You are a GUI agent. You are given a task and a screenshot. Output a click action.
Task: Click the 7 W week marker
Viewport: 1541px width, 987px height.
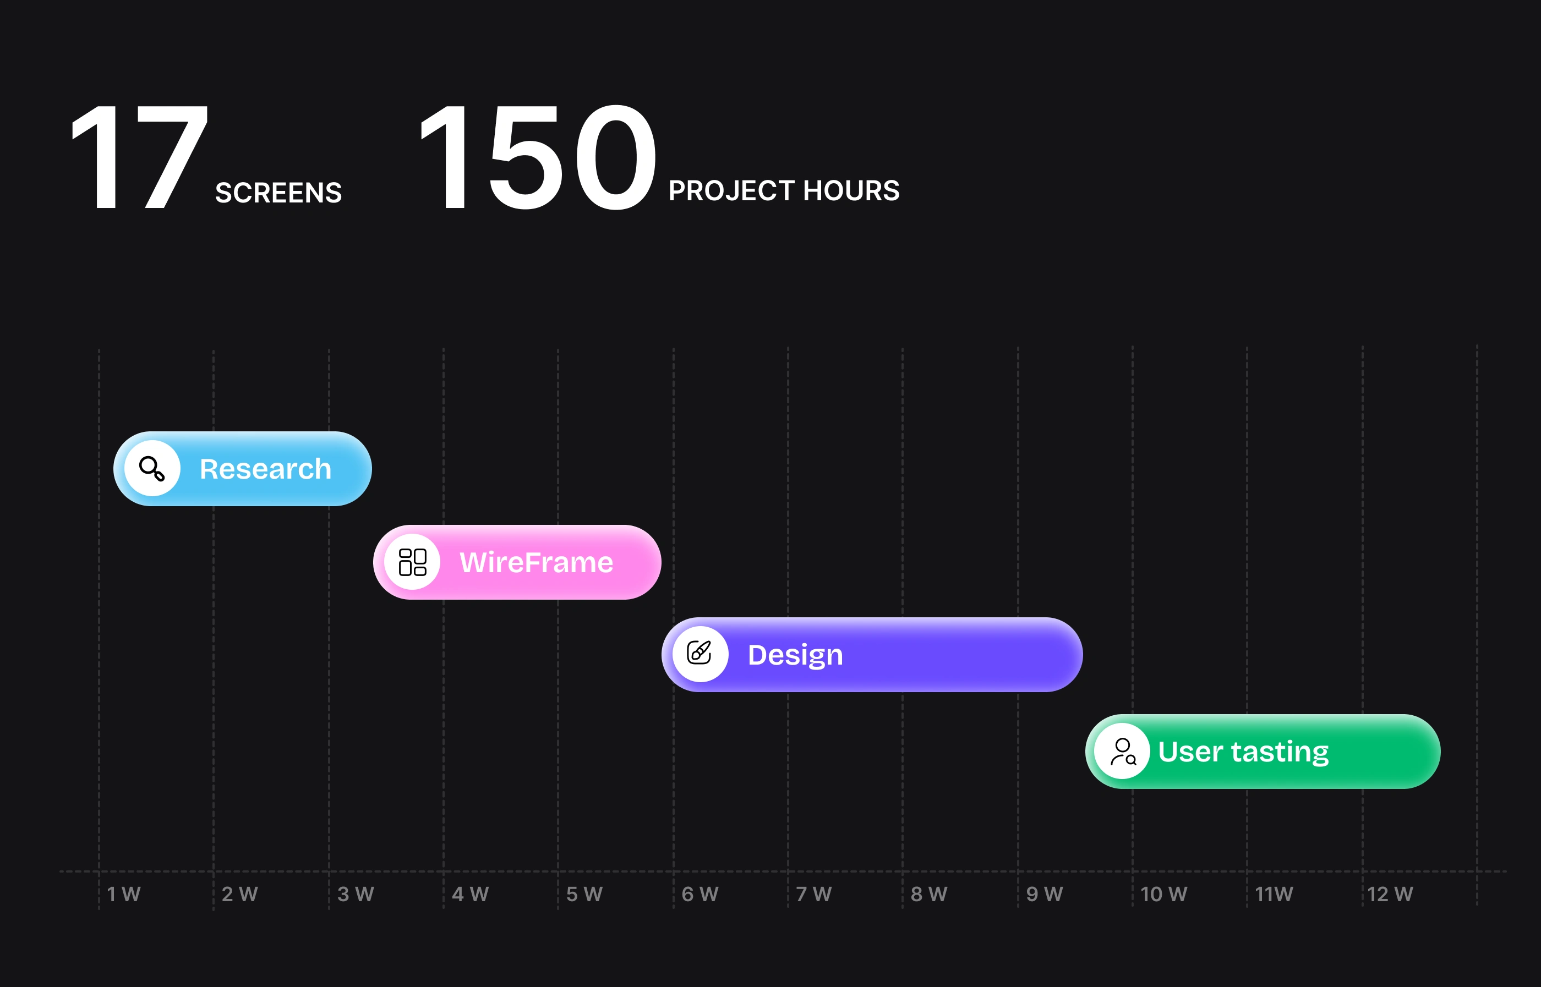point(813,894)
